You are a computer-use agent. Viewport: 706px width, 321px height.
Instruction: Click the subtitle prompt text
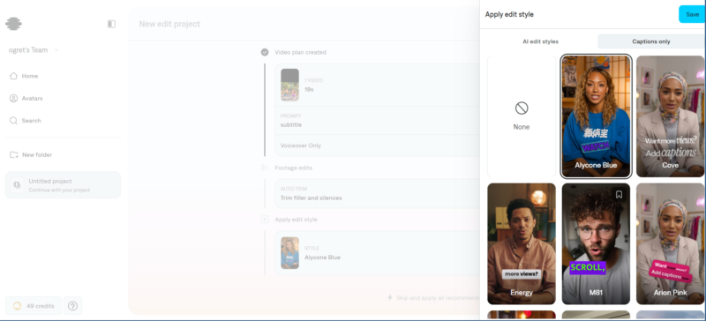pyautogui.click(x=291, y=124)
